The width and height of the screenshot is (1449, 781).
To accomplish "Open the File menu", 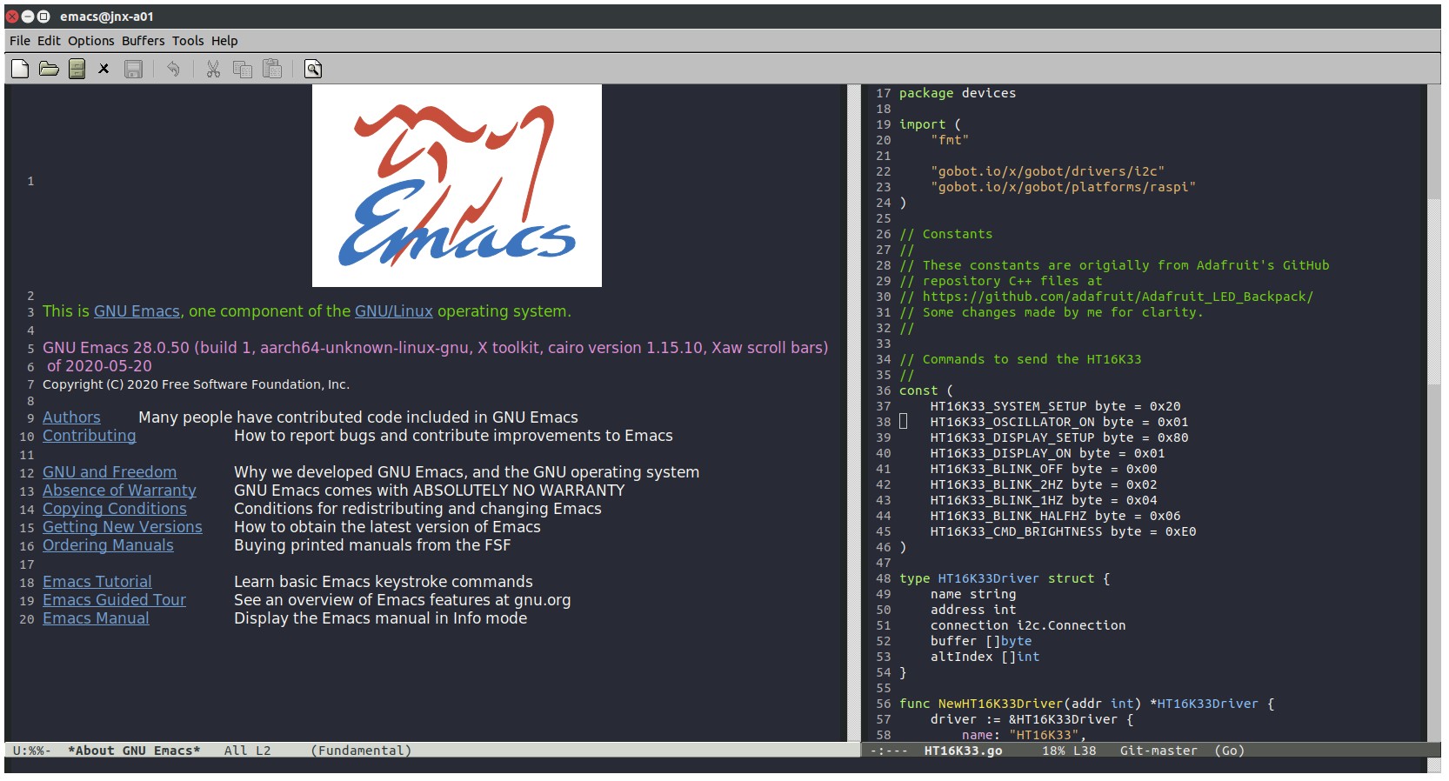I will click(20, 41).
